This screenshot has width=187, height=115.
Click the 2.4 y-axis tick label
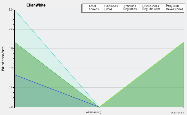(x=11, y=29)
